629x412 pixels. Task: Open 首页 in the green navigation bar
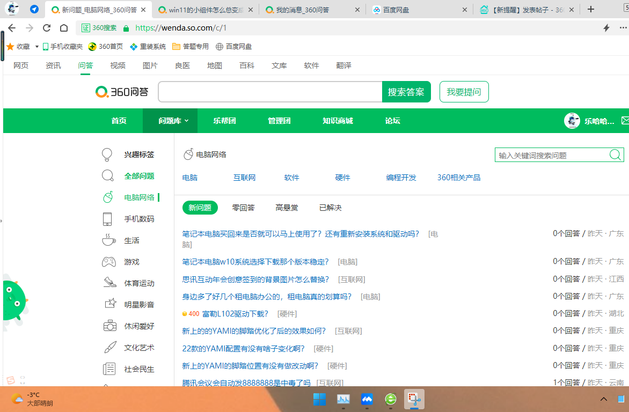[x=119, y=121]
